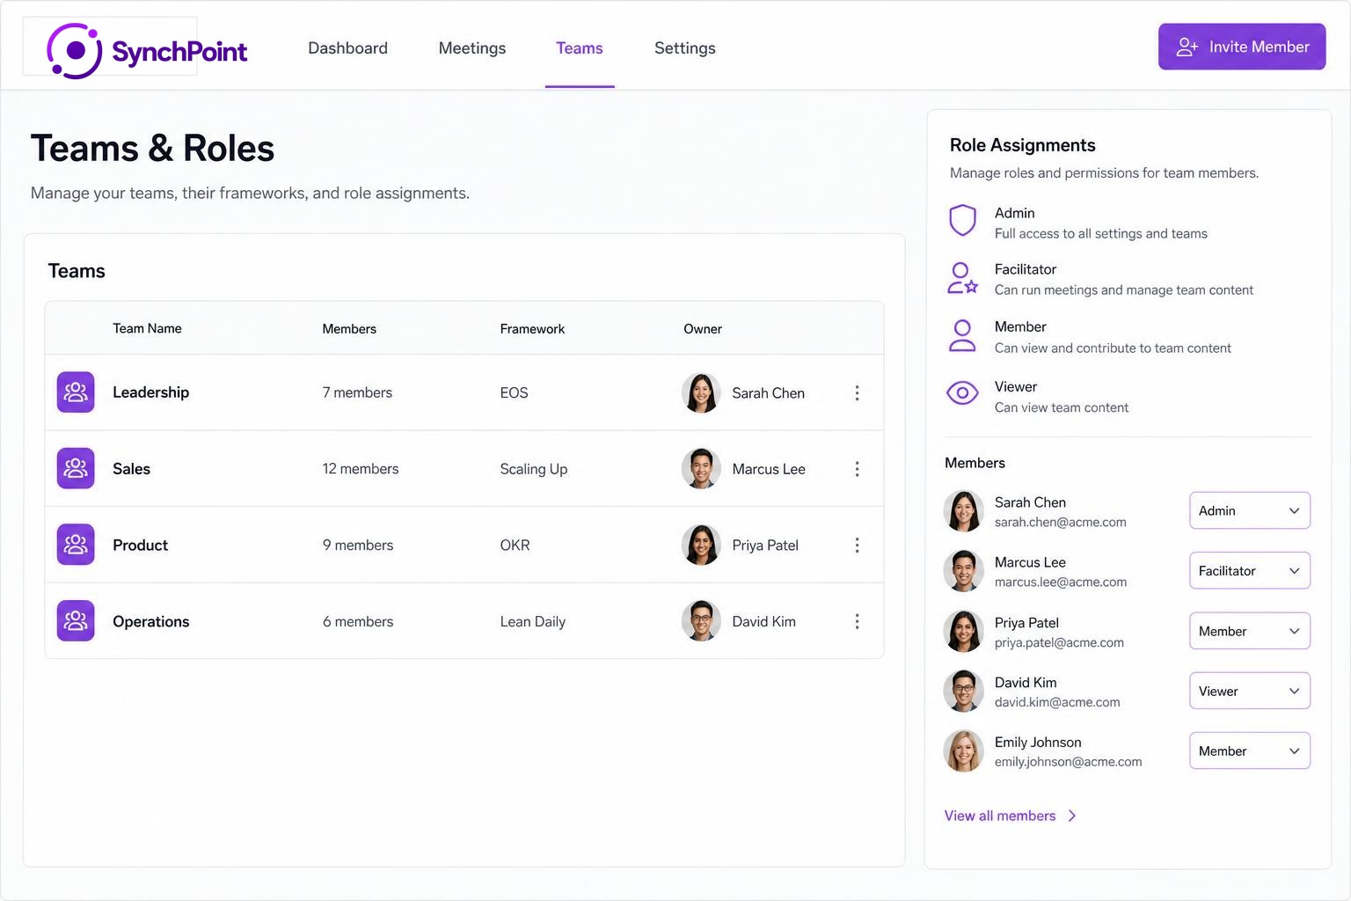
Task: Switch to the Meetings tab
Action: tap(472, 48)
